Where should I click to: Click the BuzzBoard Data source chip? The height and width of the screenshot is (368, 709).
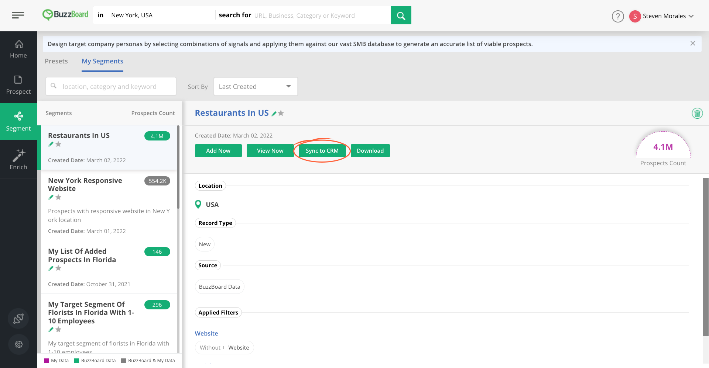coord(219,287)
